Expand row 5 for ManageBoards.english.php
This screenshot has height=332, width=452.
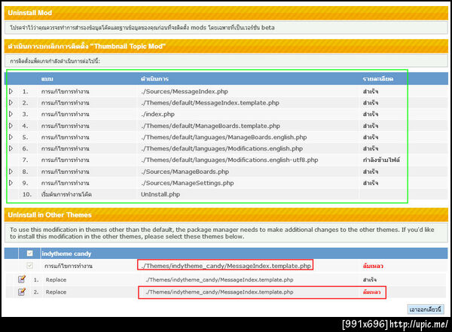[x=11, y=137]
